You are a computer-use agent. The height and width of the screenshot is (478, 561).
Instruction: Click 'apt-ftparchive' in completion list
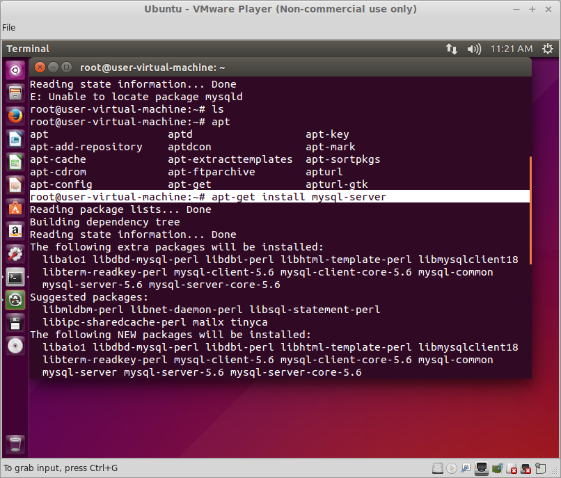tap(212, 172)
